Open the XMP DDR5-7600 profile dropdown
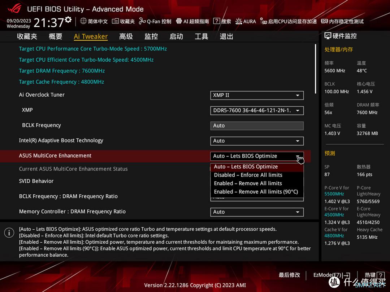The image size is (390, 292). pyautogui.click(x=257, y=111)
